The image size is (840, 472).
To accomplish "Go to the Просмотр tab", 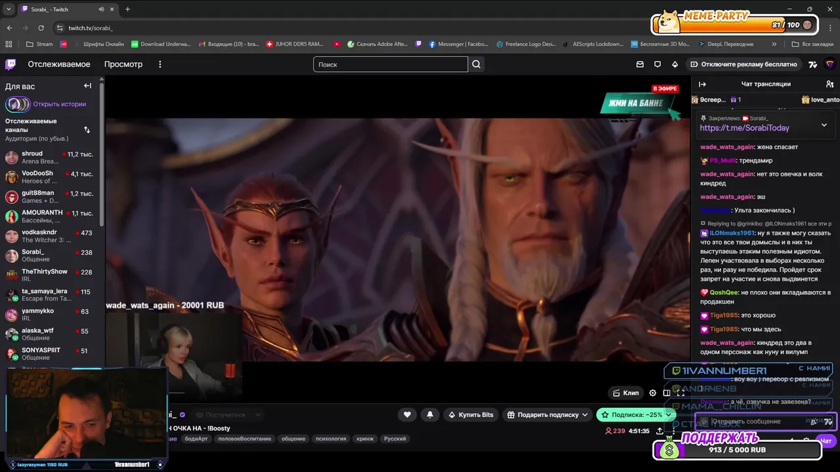I will tap(123, 64).
